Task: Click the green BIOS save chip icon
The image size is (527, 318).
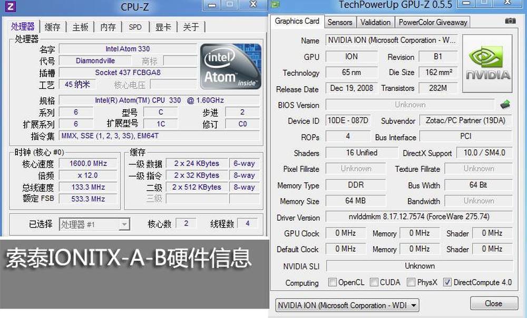Action: pos(505,104)
